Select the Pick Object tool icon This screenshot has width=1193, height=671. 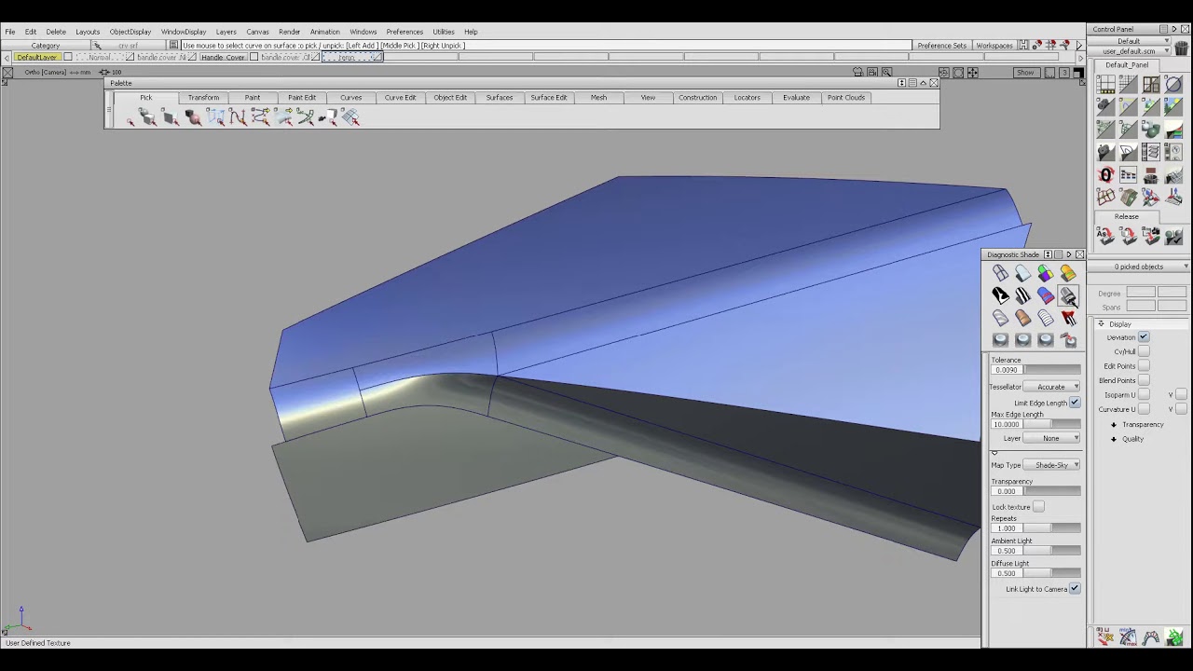[x=149, y=117]
